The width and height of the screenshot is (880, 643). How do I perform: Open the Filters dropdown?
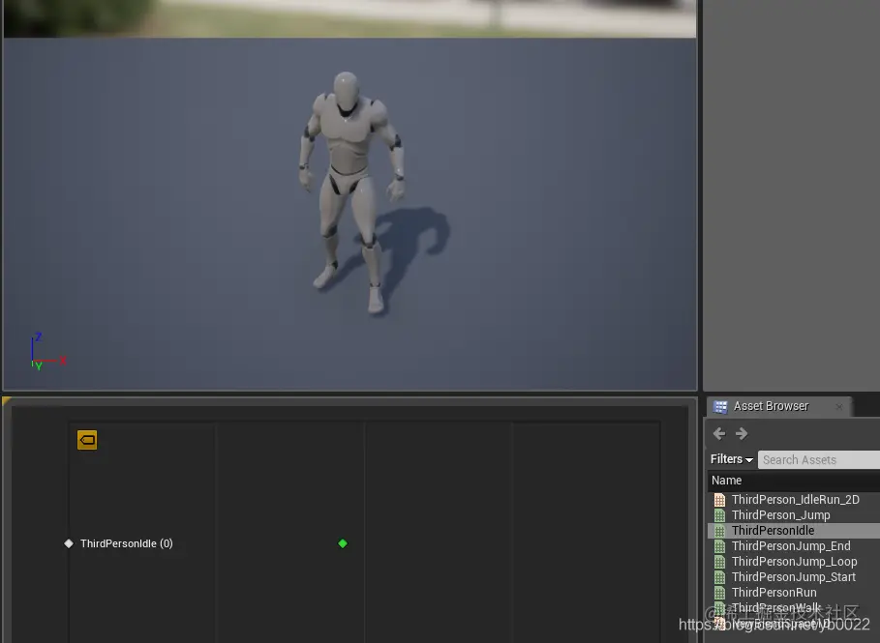point(731,459)
